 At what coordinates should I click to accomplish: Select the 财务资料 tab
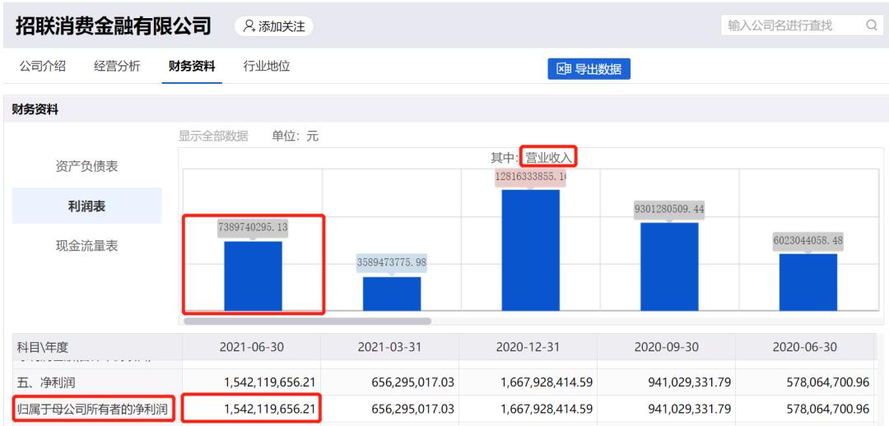click(x=192, y=67)
